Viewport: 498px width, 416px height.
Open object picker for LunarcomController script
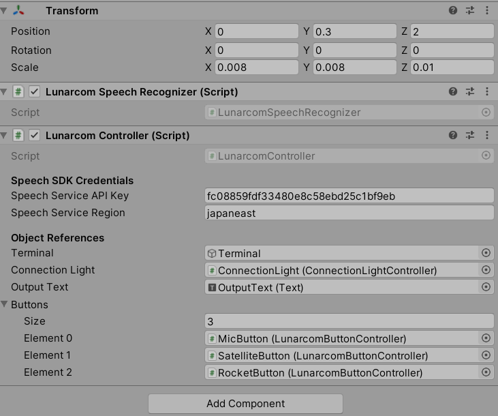[486, 155]
